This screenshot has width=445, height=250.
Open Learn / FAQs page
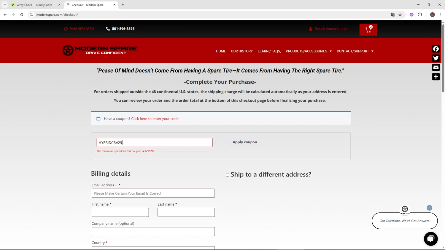(269, 51)
